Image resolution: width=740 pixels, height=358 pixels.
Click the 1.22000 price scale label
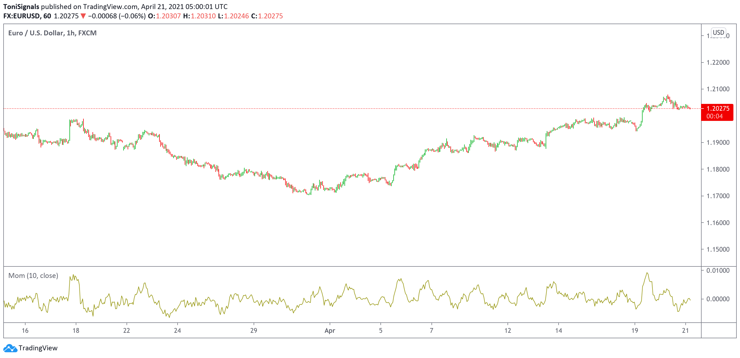[717, 62]
